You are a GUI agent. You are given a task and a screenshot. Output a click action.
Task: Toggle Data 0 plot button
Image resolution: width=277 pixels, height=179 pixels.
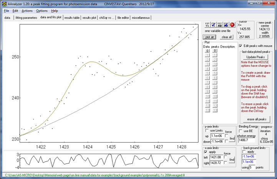click(207, 51)
